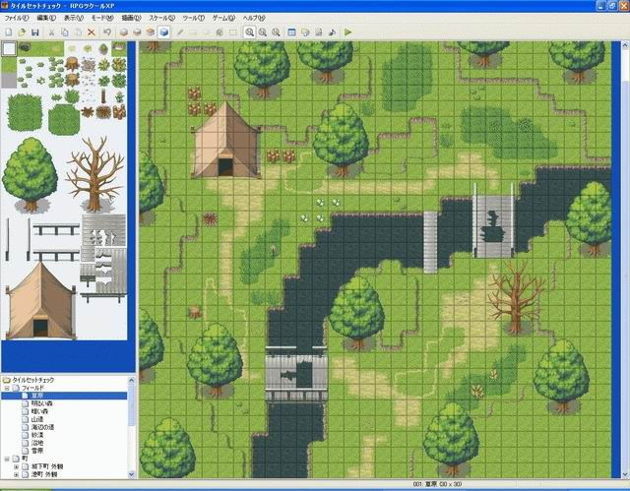Click the Cut scissors toolbar icon

click(x=51, y=31)
